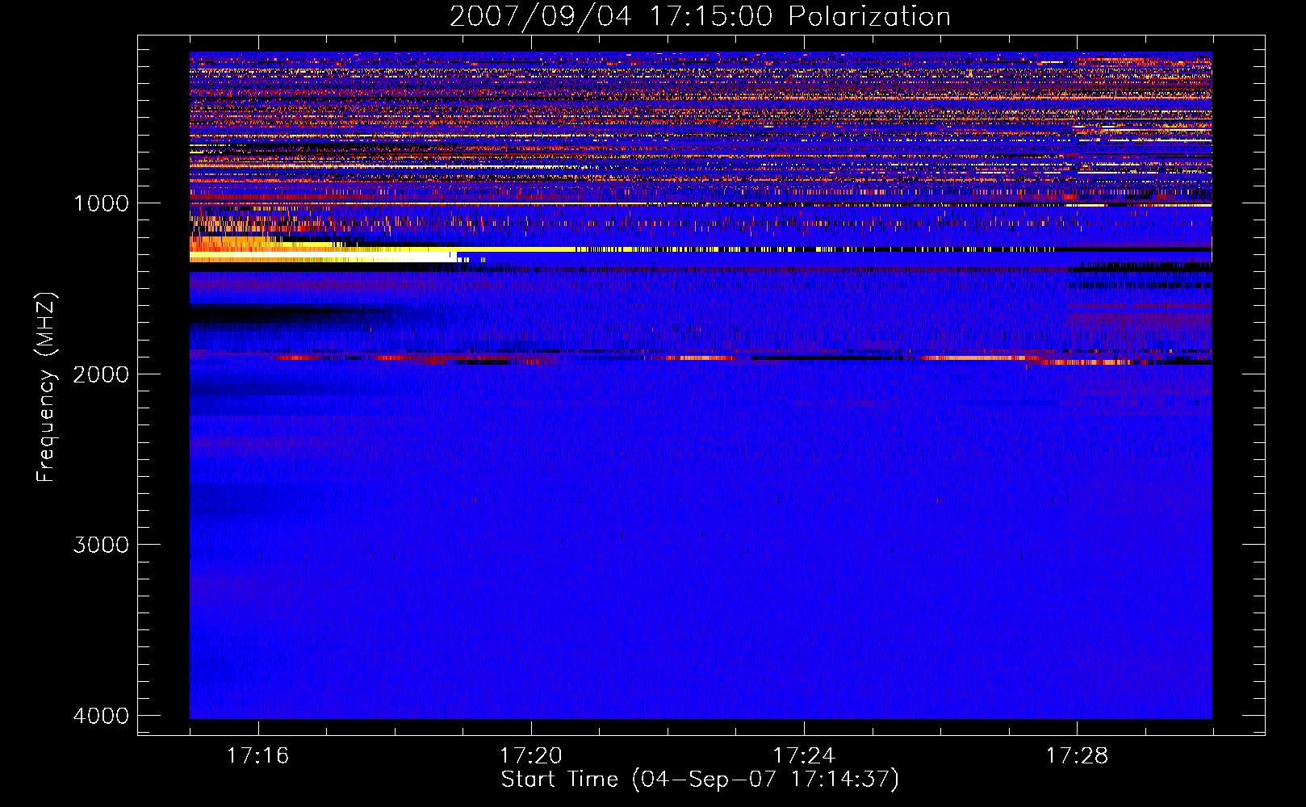Click the 'Start Time (04-Sep-07 17:14:37)' label
The height and width of the screenshot is (807, 1306).
point(700,780)
